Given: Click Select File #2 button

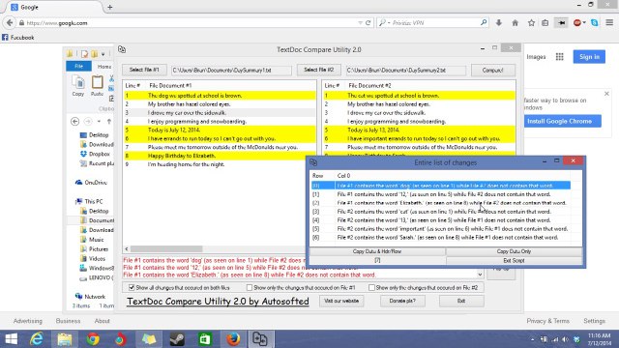Looking at the screenshot, I should 318,70.
